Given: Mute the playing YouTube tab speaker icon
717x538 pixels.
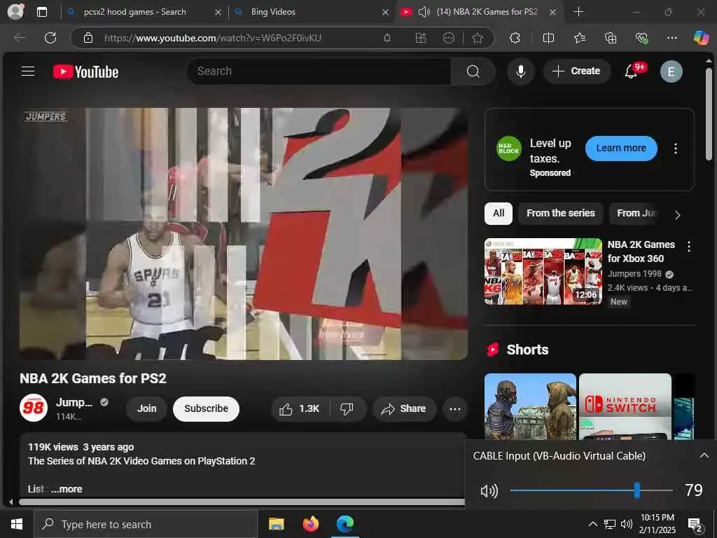Looking at the screenshot, I should click(424, 12).
